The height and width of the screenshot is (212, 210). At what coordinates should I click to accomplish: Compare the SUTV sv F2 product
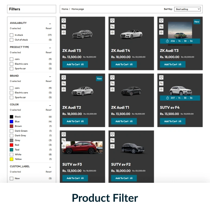112,140
